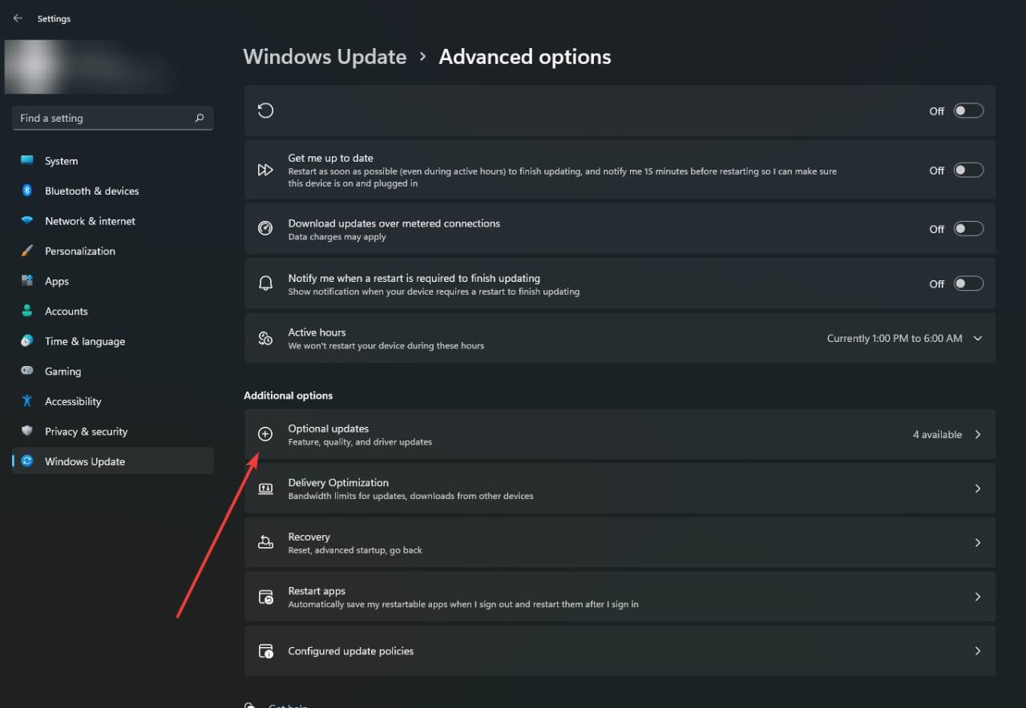The width and height of the screenshot is (1026, 708).
Task: Open Optional updates via its right chevron
Action: (x=977, y=434)
